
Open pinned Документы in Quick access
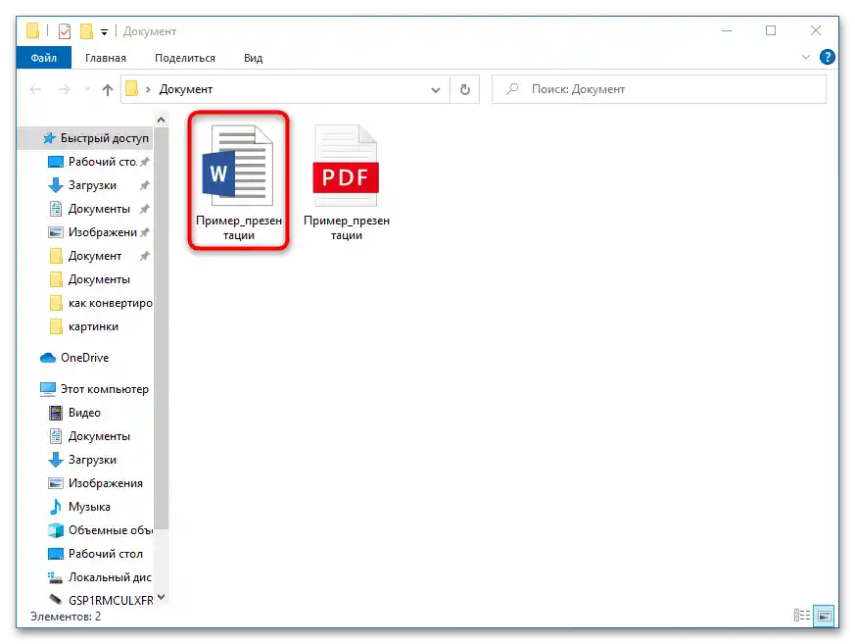(98, 209)
